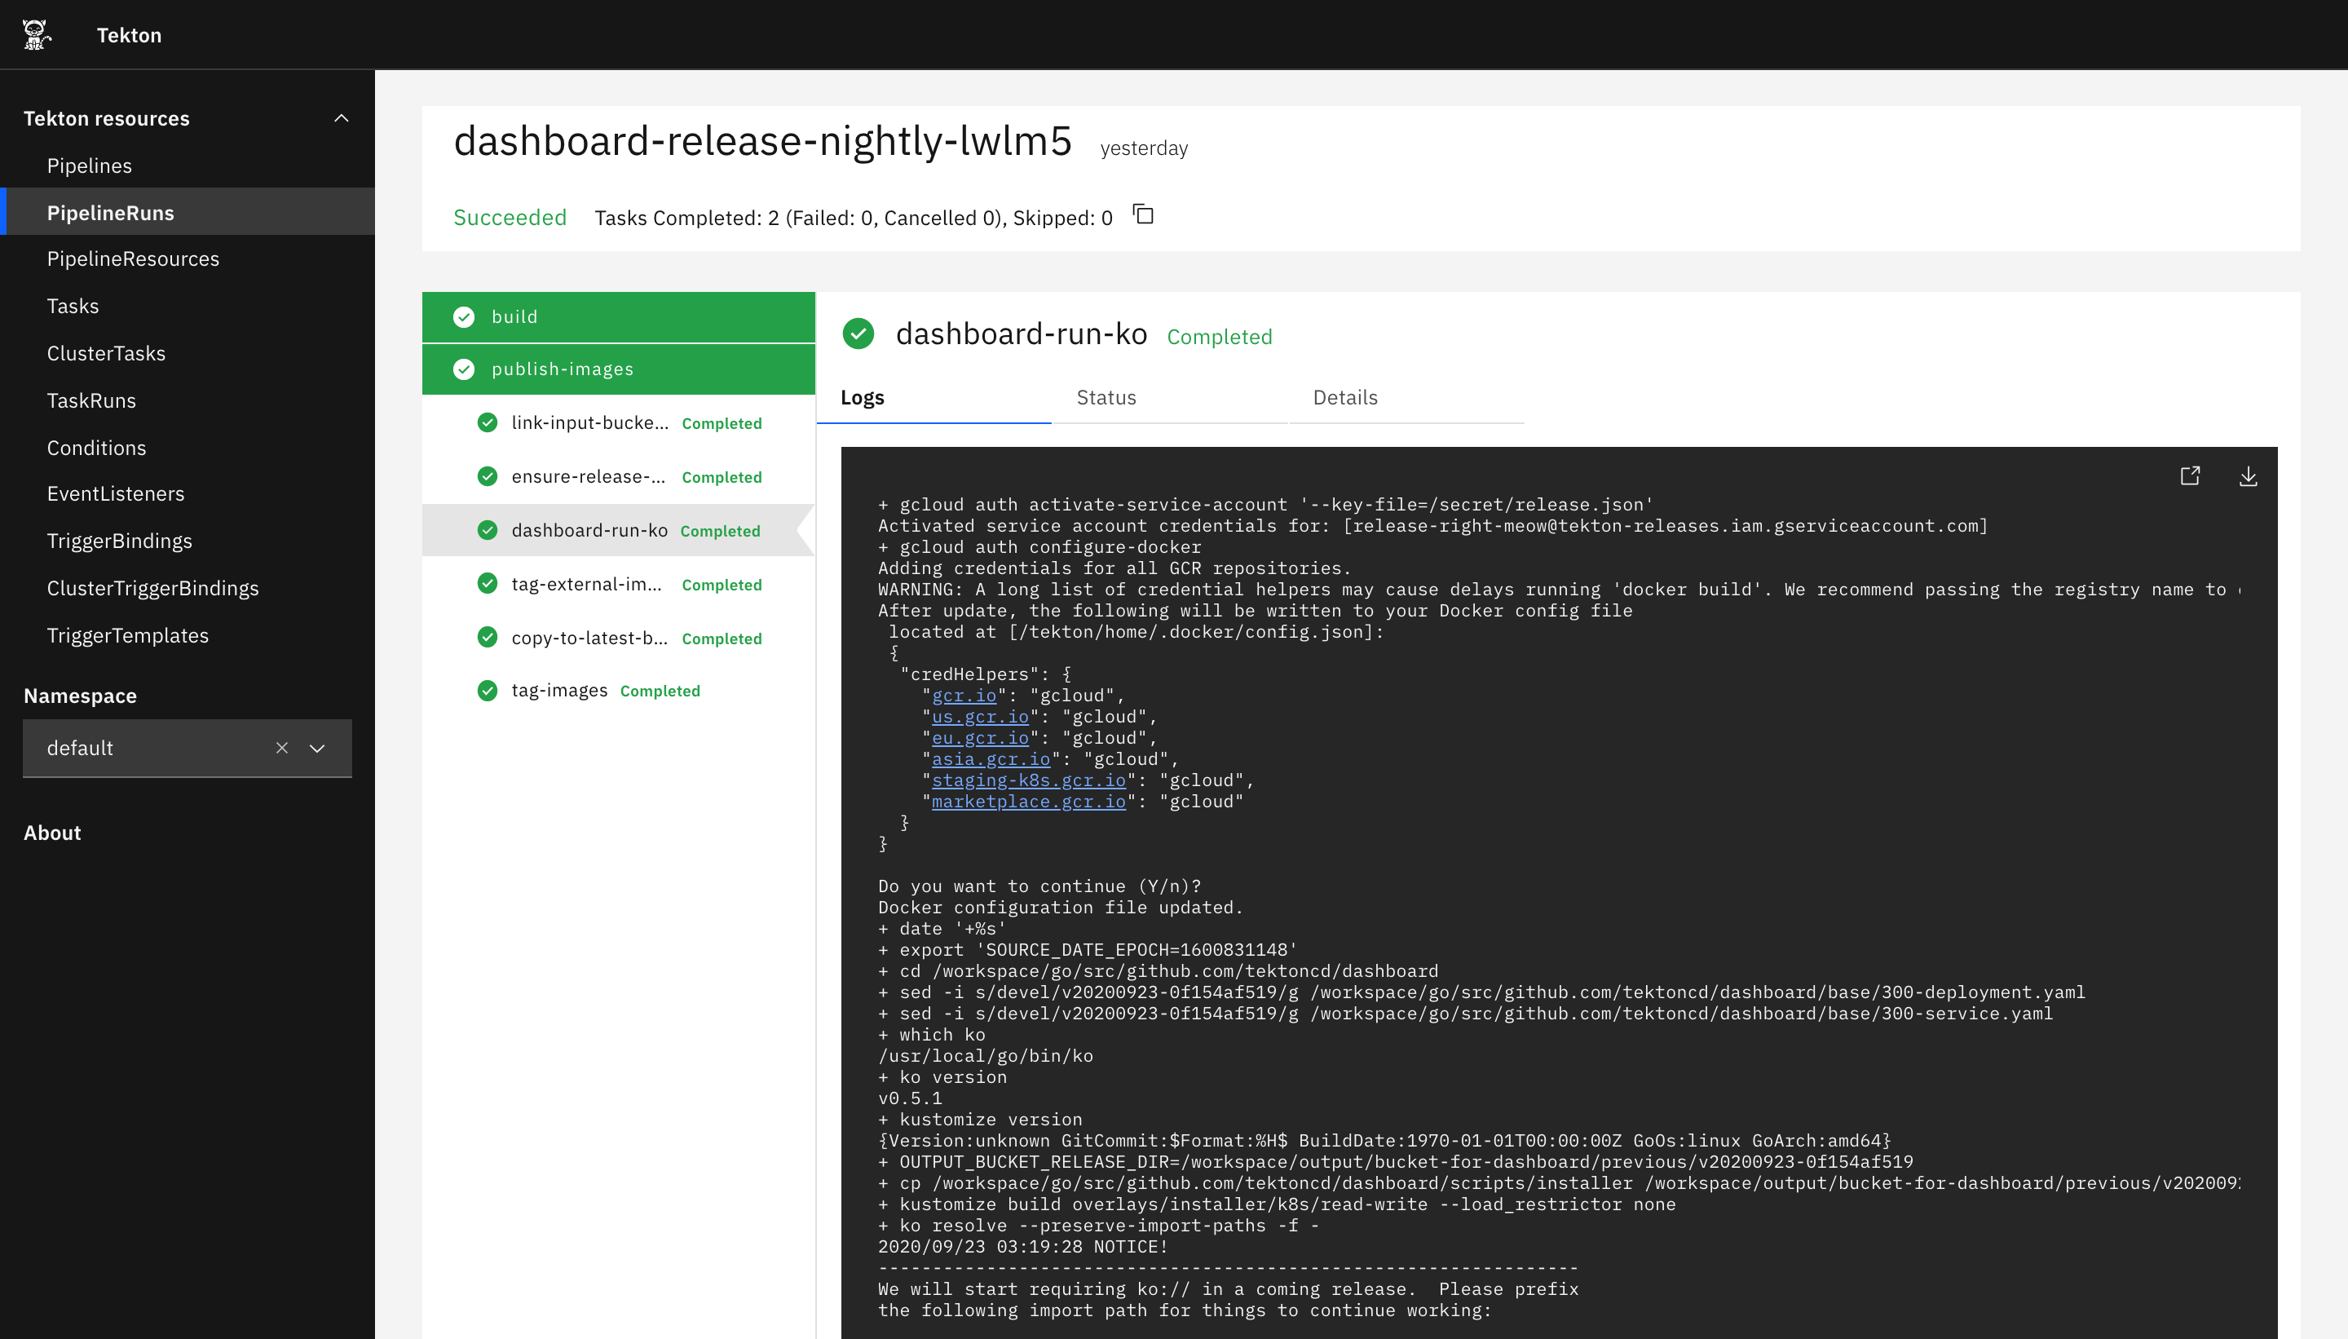Image resolution: width=2348 pixels, height=1339 pixels.
Task: Click the clear icon on default namespace filter
Action: tap(280, 747)
